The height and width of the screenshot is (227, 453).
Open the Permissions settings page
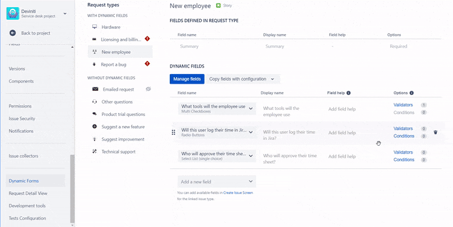coord(20,106)
